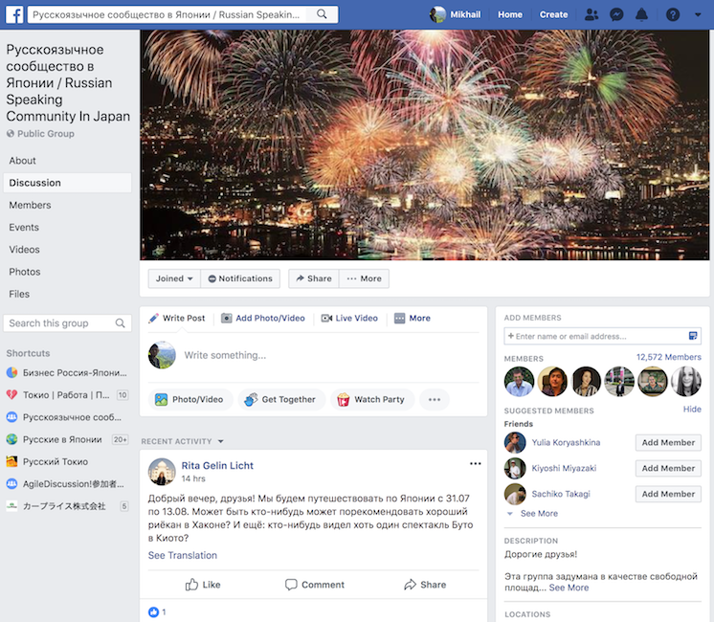Click the Photo/Video composer button

pos(190,400)
